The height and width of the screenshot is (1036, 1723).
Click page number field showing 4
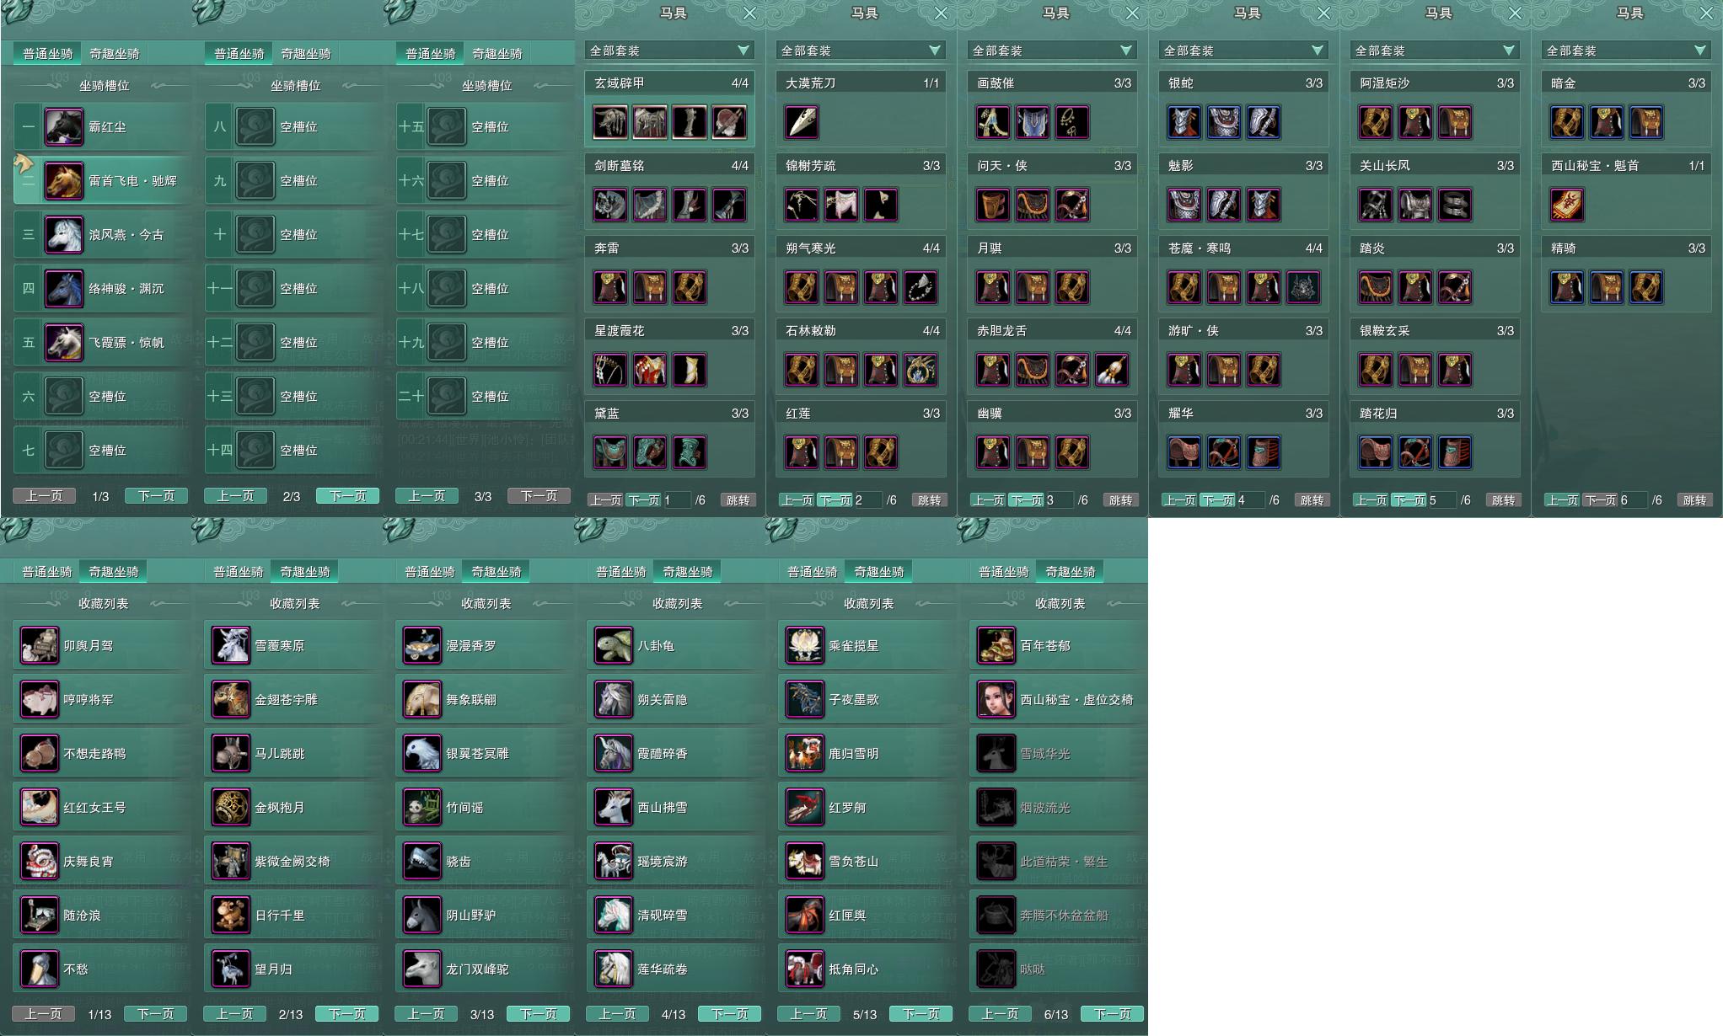point(1251,500)
